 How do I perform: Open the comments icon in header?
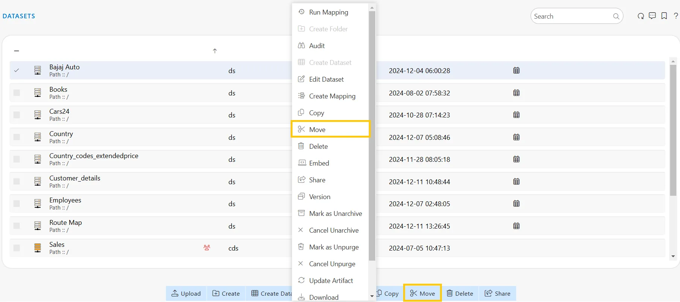(x=652, y=16)
